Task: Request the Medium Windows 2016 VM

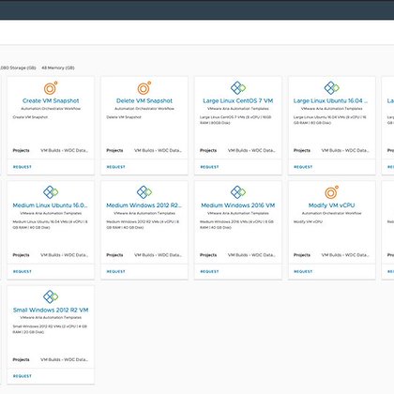Action: 209,271
